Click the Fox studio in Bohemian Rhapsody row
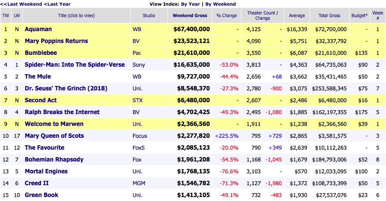Viewport: 386px width, 201px height. click(x=137, y=159)
